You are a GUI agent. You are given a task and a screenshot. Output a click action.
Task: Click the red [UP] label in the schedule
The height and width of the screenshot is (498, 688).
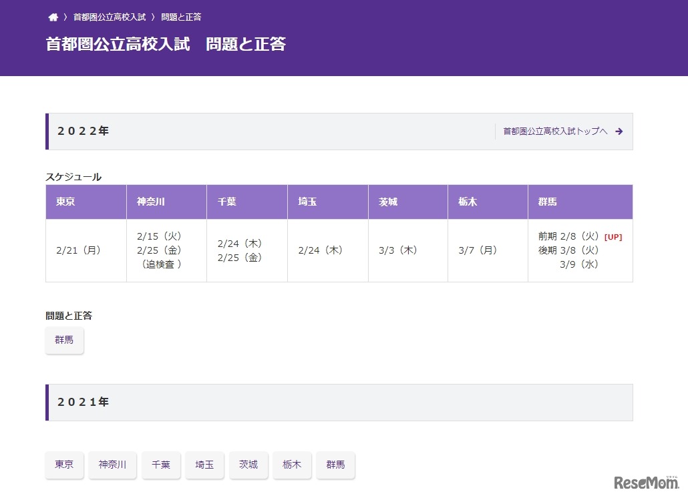click(613, 236)
